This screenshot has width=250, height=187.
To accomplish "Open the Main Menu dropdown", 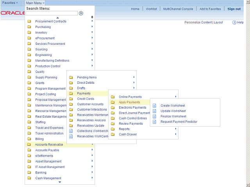I will click(35, 3).
